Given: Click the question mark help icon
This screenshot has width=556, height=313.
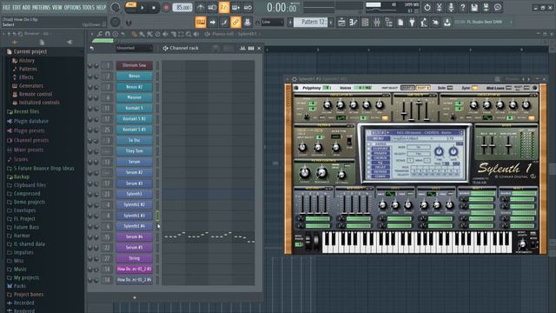Looking at the screenshot, I should [x=462, y=8].
